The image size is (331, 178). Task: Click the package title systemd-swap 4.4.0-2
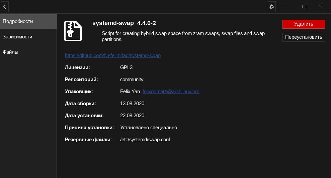tap(124, 23)
